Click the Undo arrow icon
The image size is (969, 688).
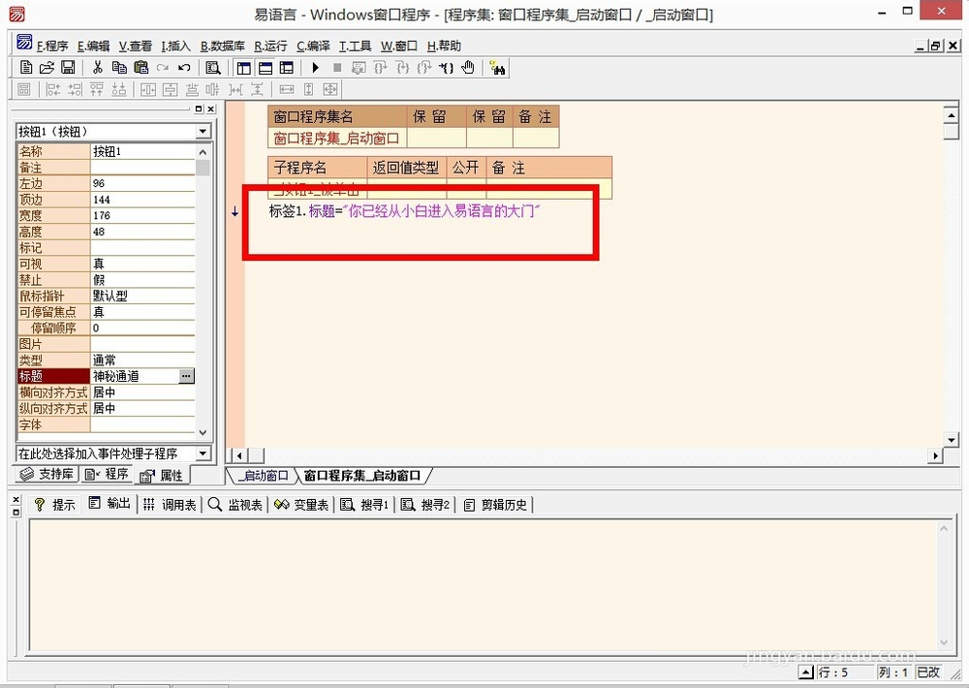pos(184,68)
